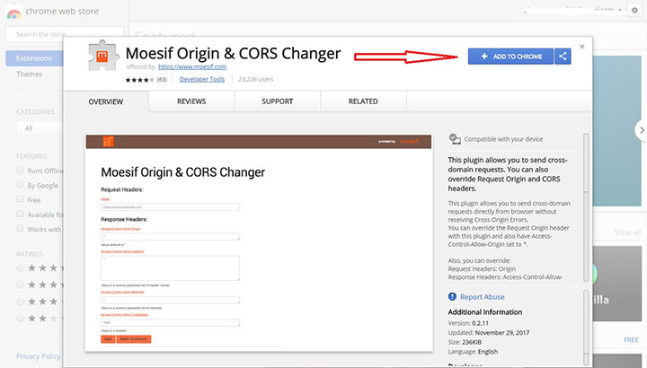
Task: Click the share icon next to Add to Chrome
Action: pos(563,56)
